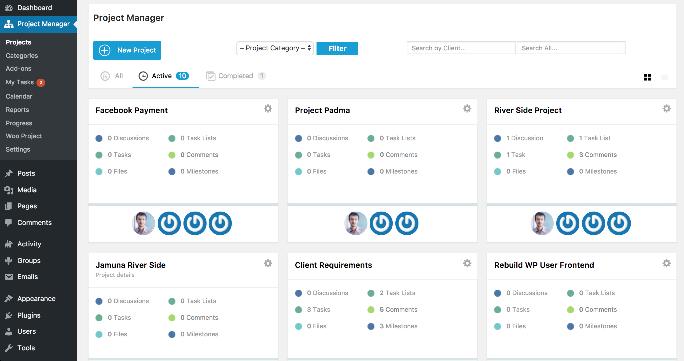
Task: Click the Search All input field
Action: tap(571, 48)
